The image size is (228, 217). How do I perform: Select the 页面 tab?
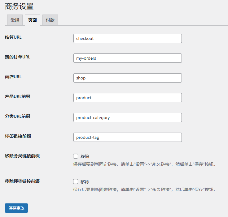coord(33,20)
